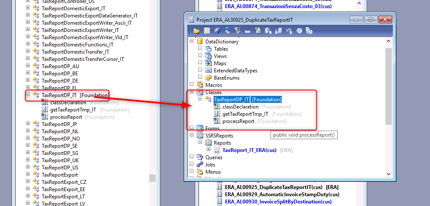Screen dimensions: 430x206
Task: Maximize the Project ERA_AL00925 window
Action: (370, 20)
